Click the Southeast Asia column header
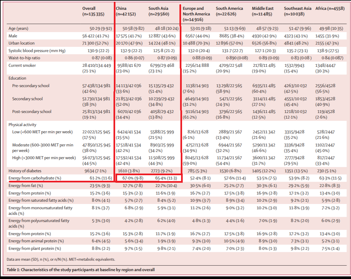Image resolution: width=351 pixels, height=279 pixels. tap(298, 11)
